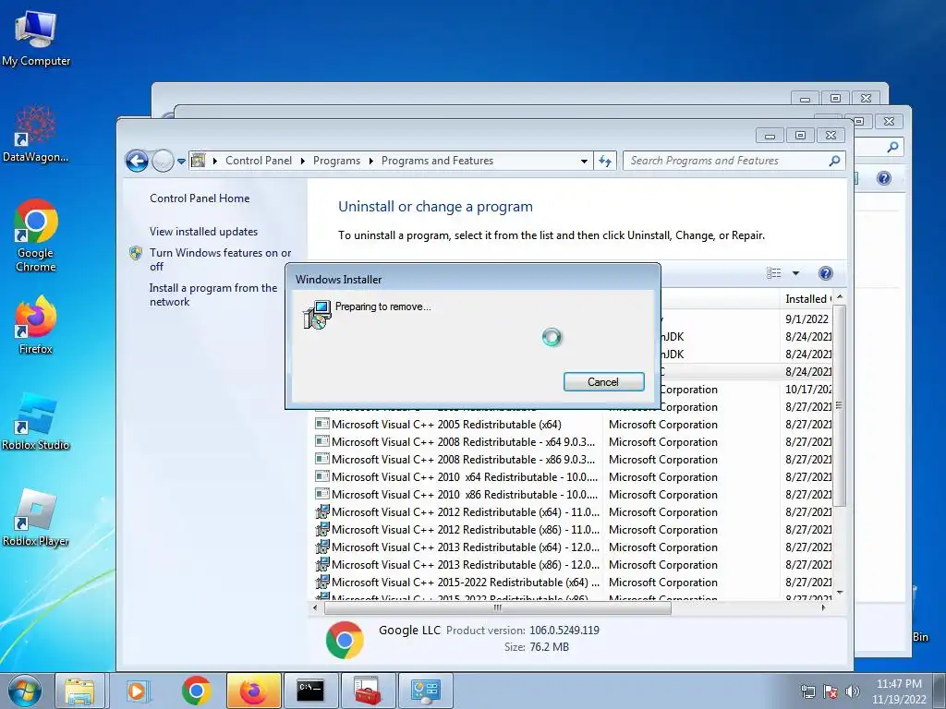Image resolution: width=946 pixels, height=709 pixels.
Task: Click the search magnifier icon in Programs and Features
Action: click(834, 161)
